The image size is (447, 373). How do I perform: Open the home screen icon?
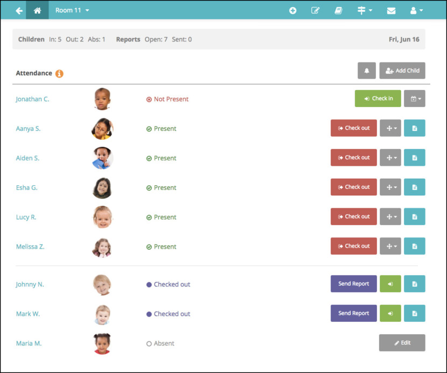coord(37,10)
